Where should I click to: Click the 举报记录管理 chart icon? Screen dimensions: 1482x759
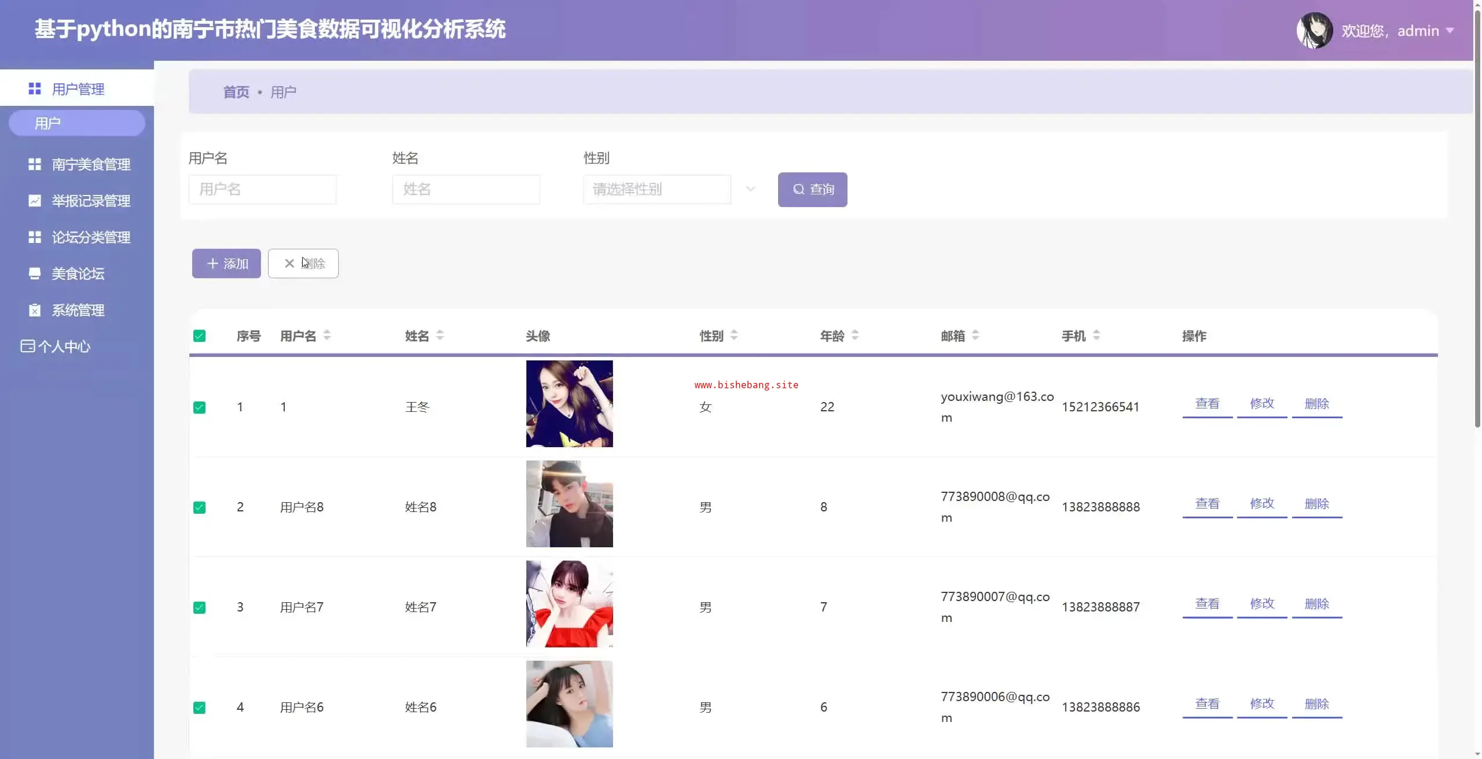pyautogui.click(x=35, y=201)
